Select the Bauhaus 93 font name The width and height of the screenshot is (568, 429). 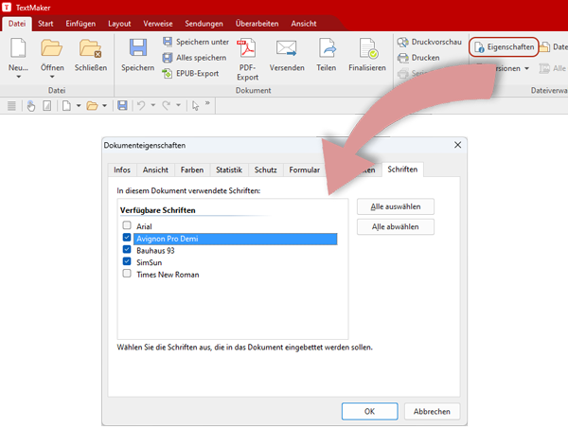pyautogui.click(x=155, y=251)
